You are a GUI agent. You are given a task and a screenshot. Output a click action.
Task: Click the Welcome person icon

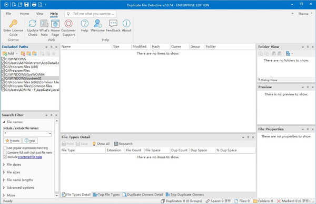click(x=97, y=24)
